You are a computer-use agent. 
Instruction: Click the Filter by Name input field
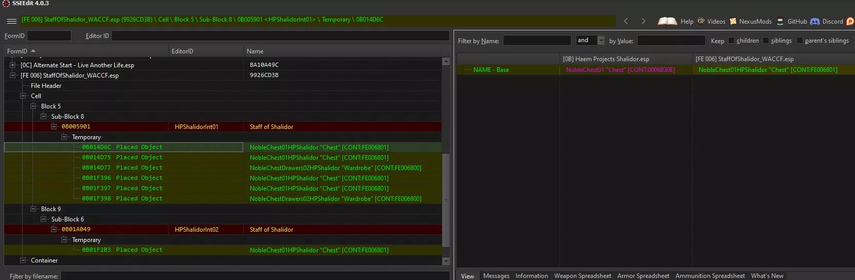click(x=537, y=41)
